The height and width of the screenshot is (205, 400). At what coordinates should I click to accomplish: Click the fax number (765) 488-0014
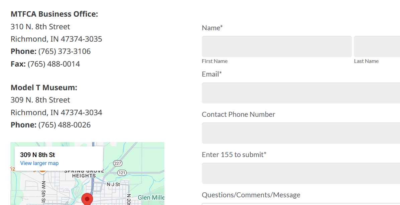point(54,64)
